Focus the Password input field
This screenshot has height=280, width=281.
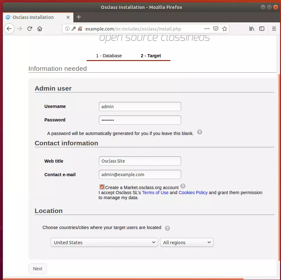140,120
